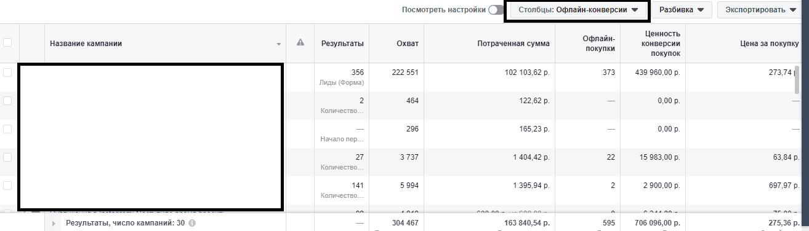Open the Разбивка dropdown

[682, 10]
